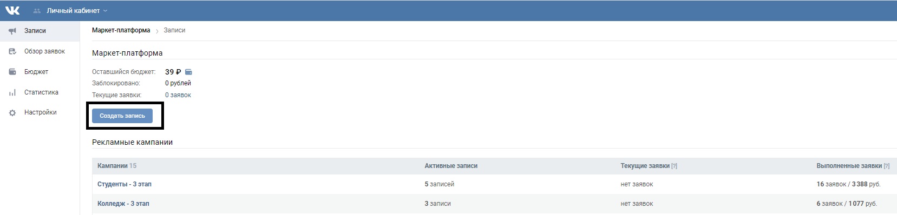Click 3 записи in Колледж row
The image size is (897, 215).
pyautogui.click(x=437, y=204)
